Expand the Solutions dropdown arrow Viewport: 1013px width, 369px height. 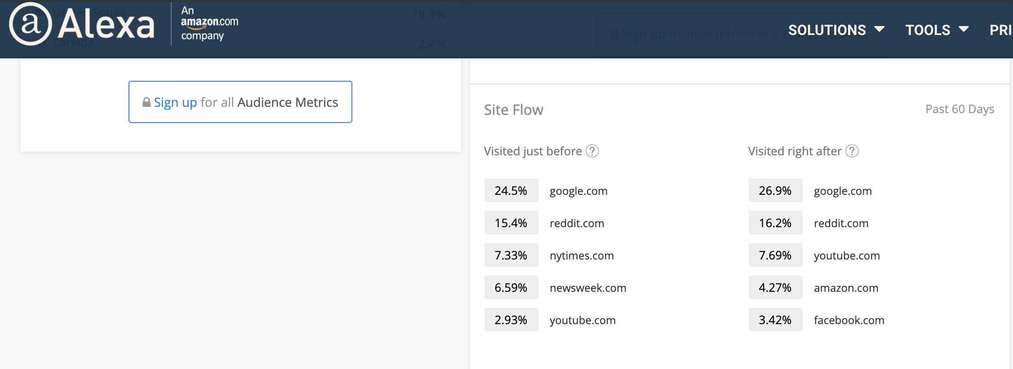click(879, 29)
